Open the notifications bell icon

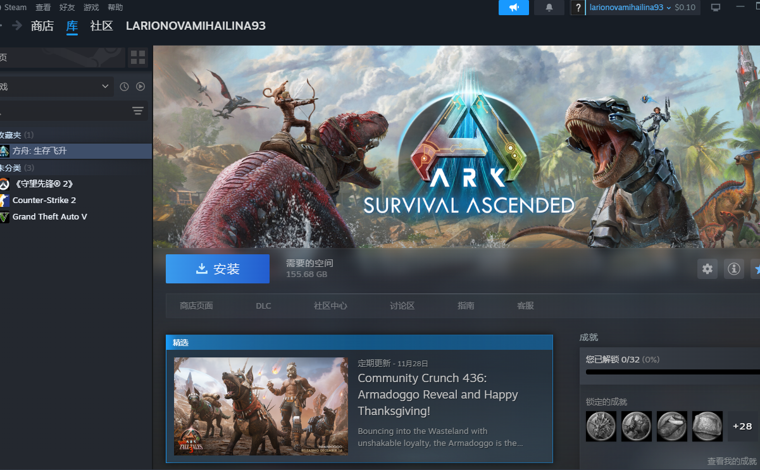(549, 8)
